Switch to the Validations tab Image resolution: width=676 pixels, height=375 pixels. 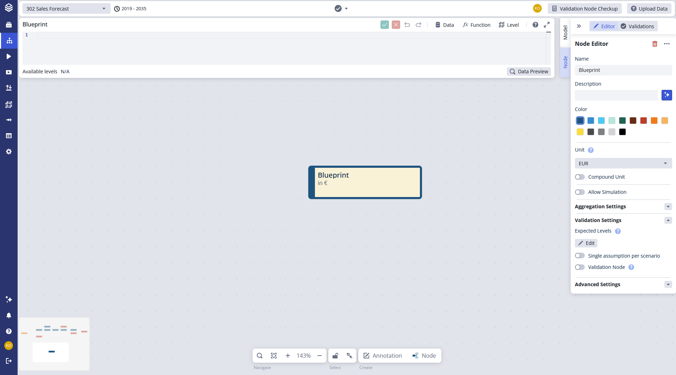pyautogui.click(x=637, y=26)
